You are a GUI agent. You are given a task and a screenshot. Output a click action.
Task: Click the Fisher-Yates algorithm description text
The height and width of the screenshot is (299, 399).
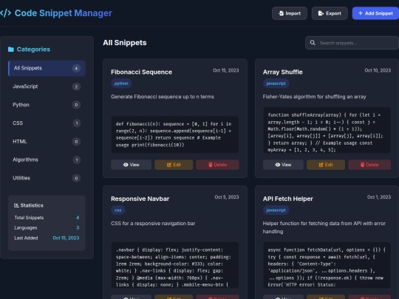[314, 97]
